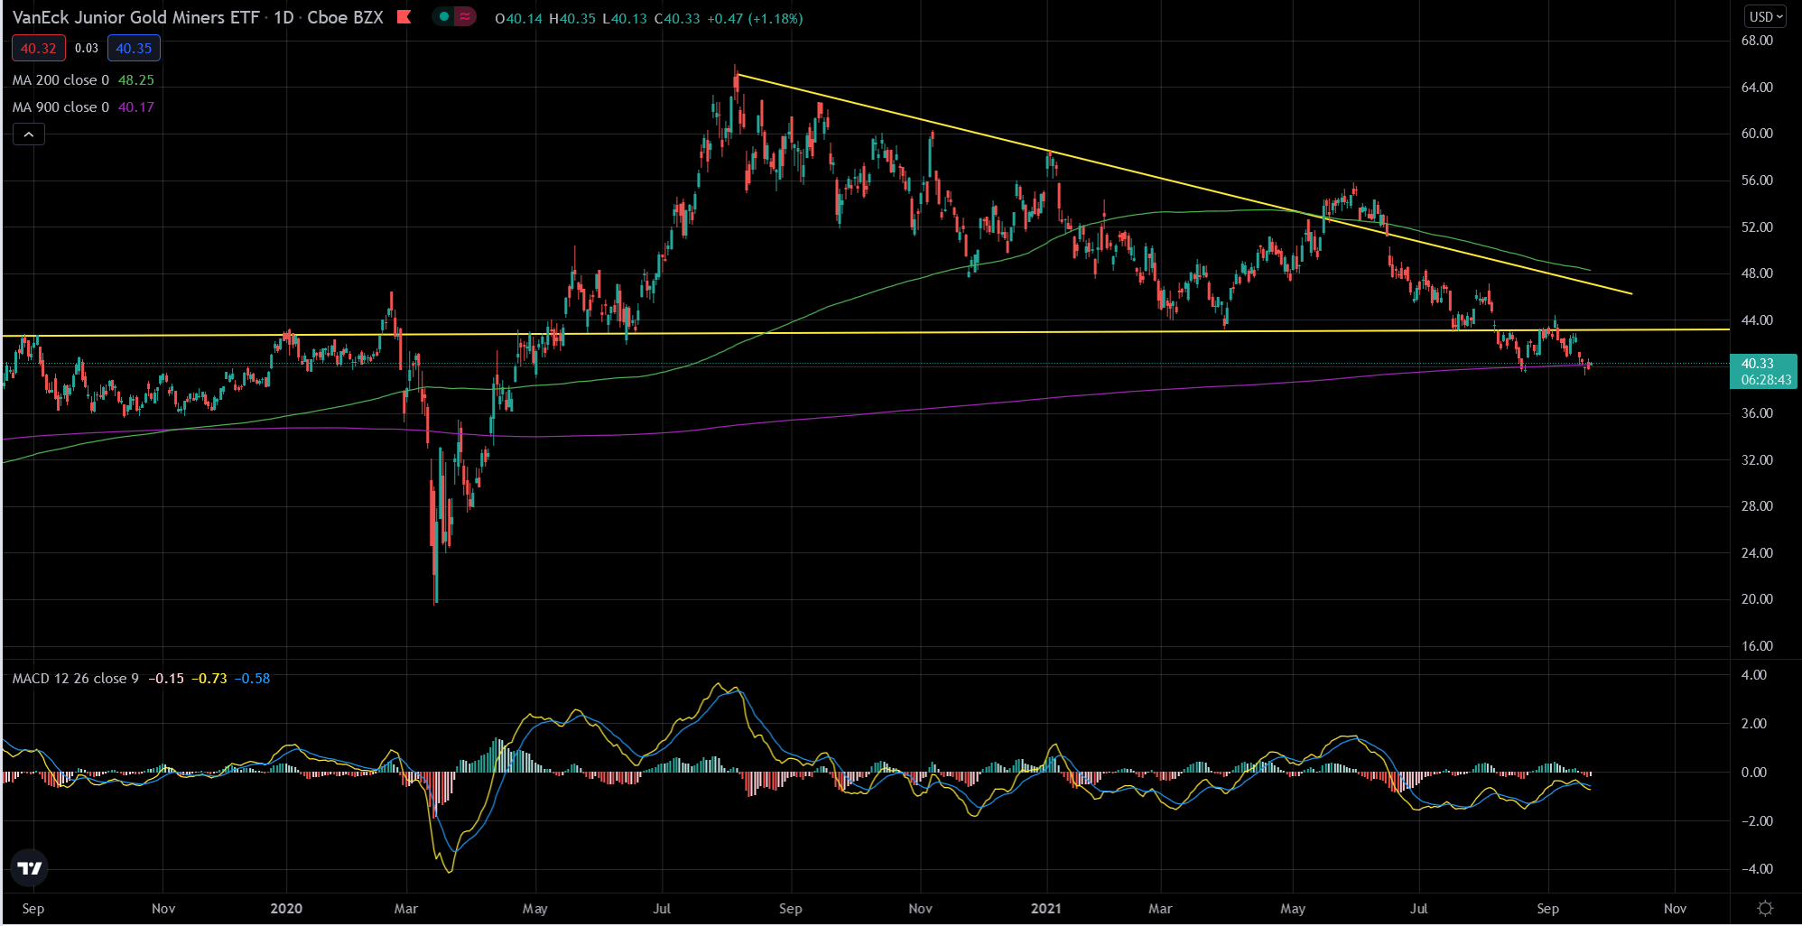Screen dimensions: 1802x926
Task: Click the leftmost Sep label on time axis
Action: [x=33, y=909]
